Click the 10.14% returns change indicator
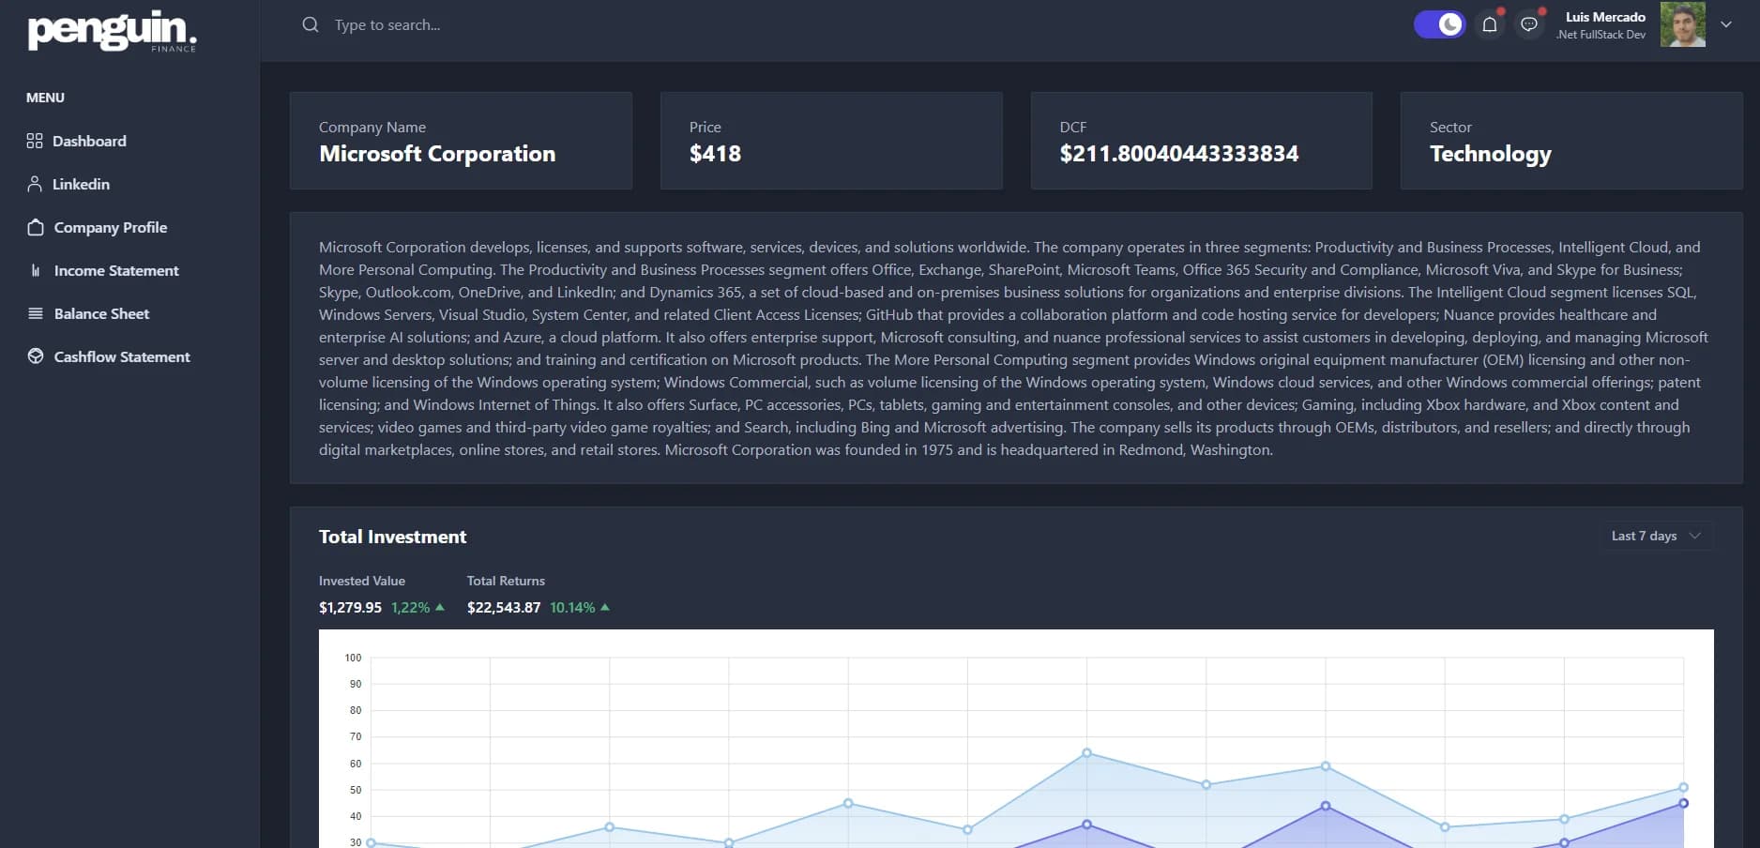1760x848 pixels. pyautogui.click(x=580, y=607)
